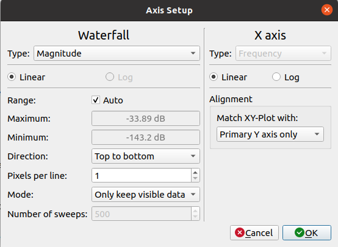338x247 pixels.
Task: Click the X axis Type Frequency dropdown
Action: [283, 53]
